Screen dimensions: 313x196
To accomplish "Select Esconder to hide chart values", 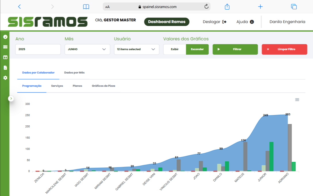I will coord(197,49).
